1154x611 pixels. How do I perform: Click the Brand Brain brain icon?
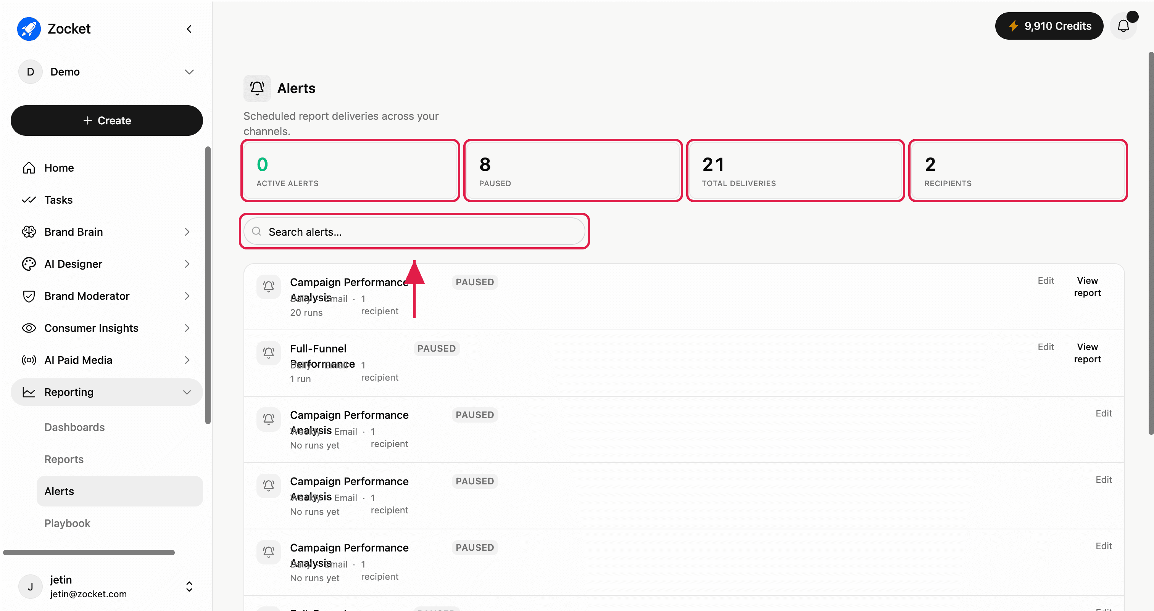pyautogui.click(x=29, y=232)
